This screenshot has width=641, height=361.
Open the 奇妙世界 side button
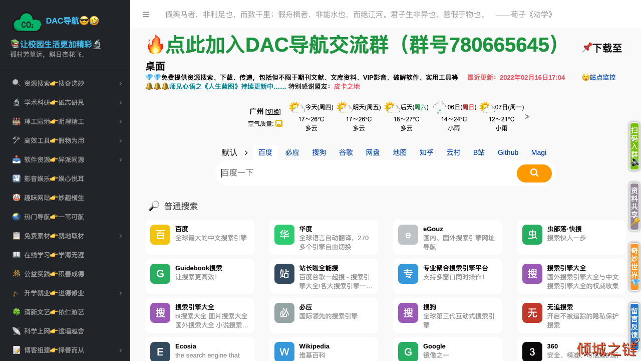click(x=634, y=267)
